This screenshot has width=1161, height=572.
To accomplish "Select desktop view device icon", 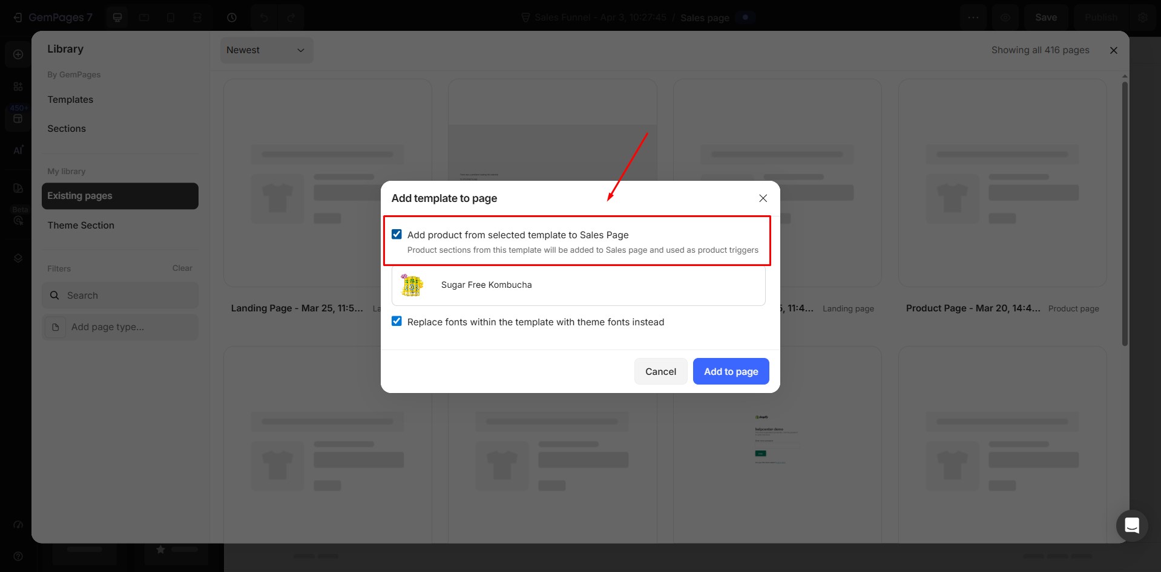I will (117, 18).
